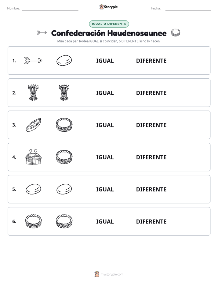Screen dimensions: 218x283
Task: Click the IGUAL O DIFERENTE badge
Action: click(x=109, y=24)
